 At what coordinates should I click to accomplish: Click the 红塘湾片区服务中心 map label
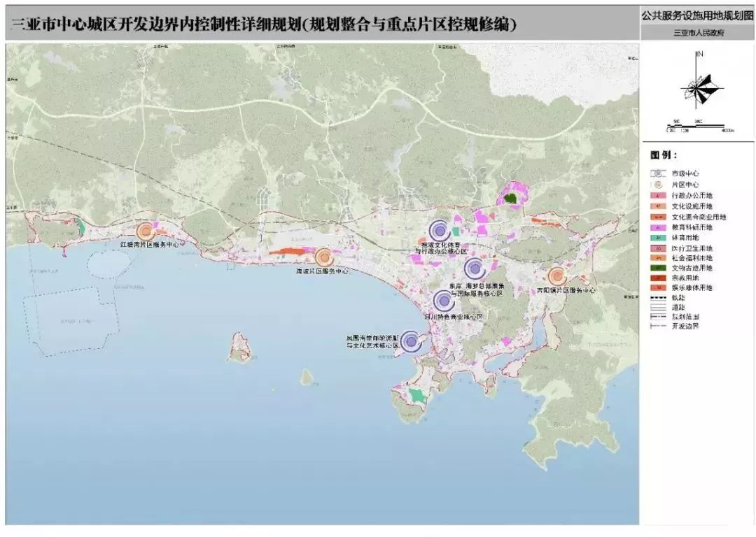point(150,245)
